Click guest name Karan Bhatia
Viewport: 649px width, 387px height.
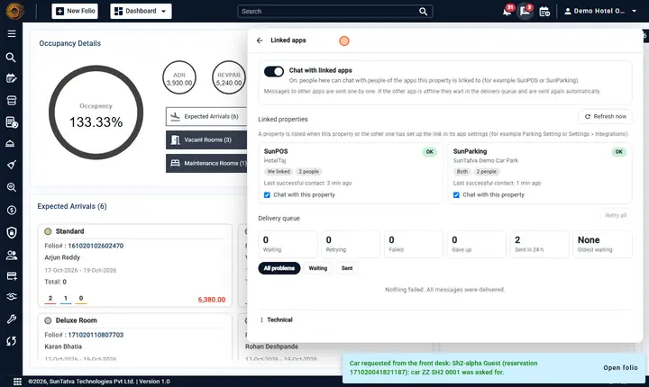click(x=63, y=346)
